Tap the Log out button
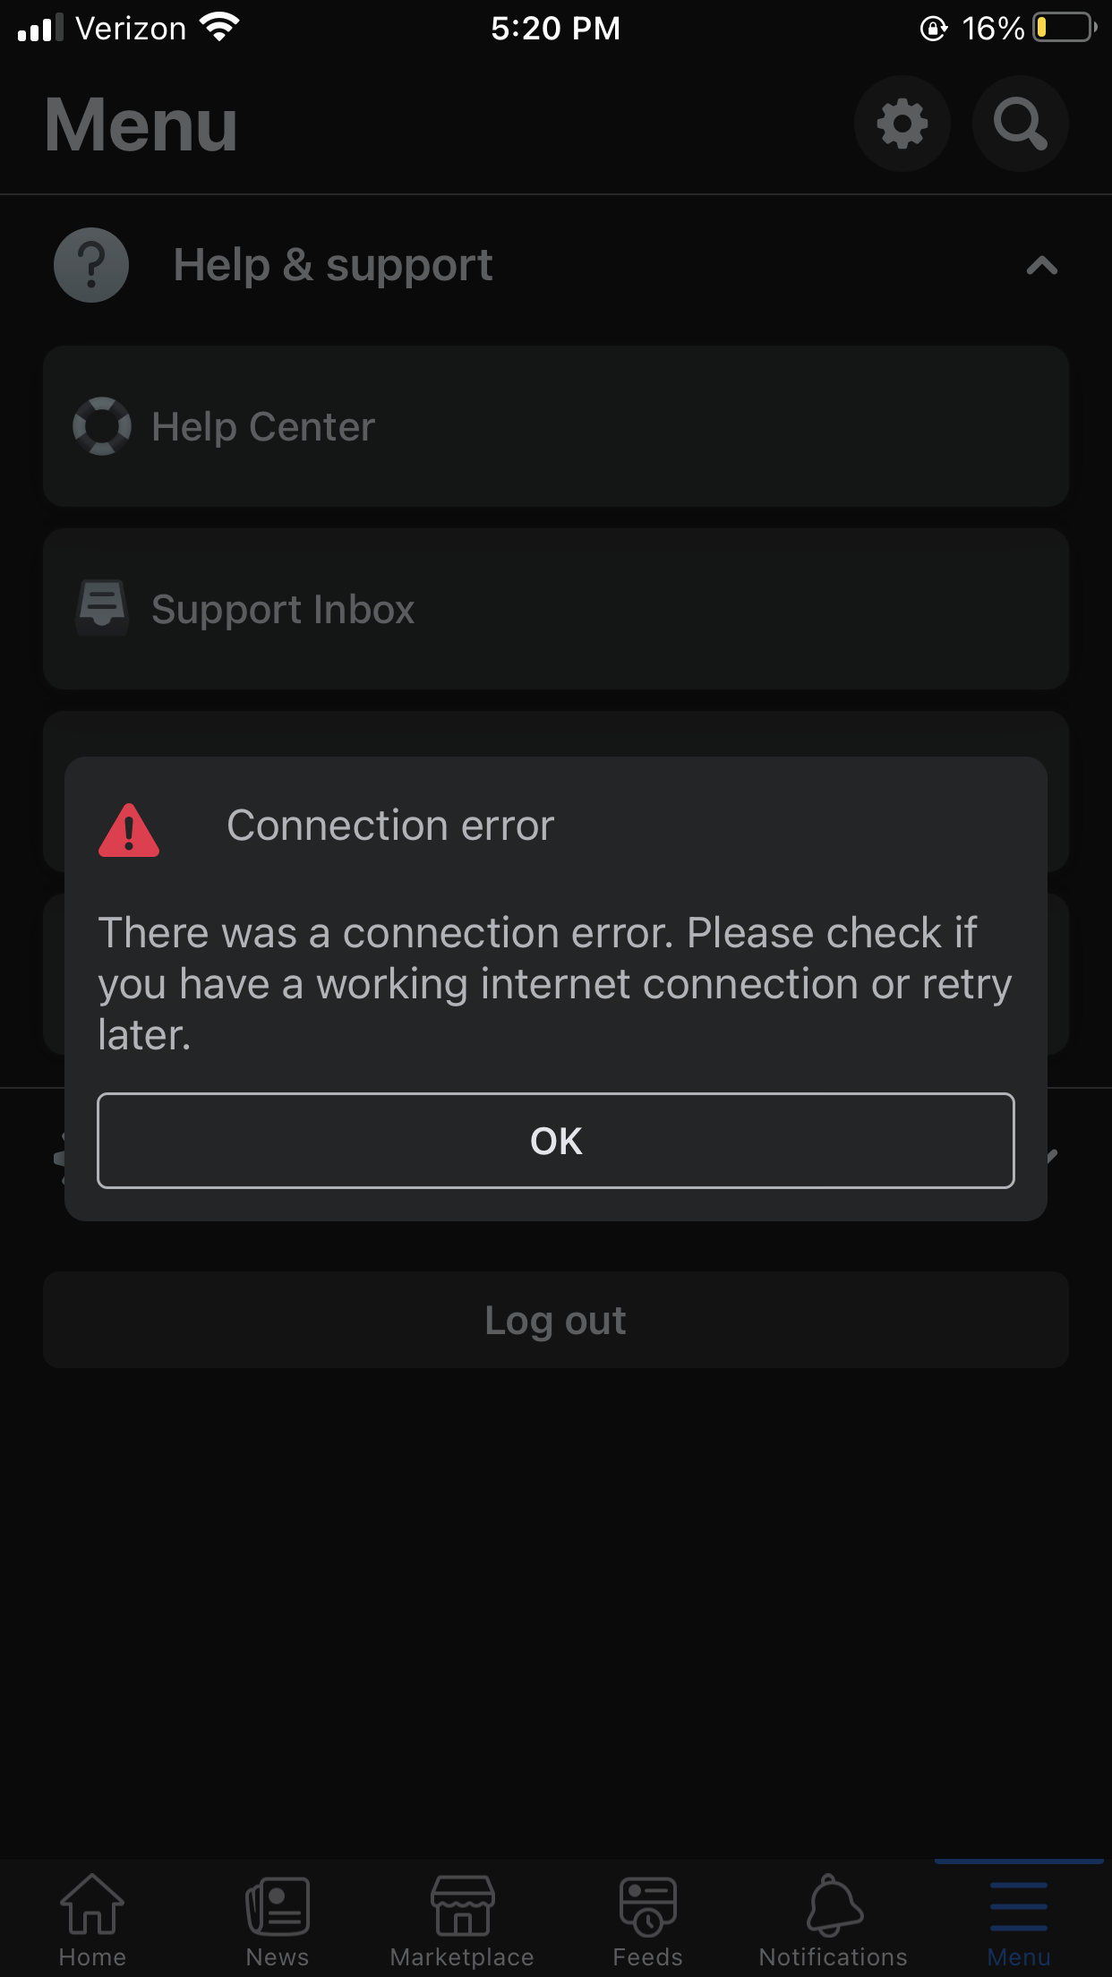Image resolution: width=1112 pixels, height=1977 pixels. [556, 1320]
